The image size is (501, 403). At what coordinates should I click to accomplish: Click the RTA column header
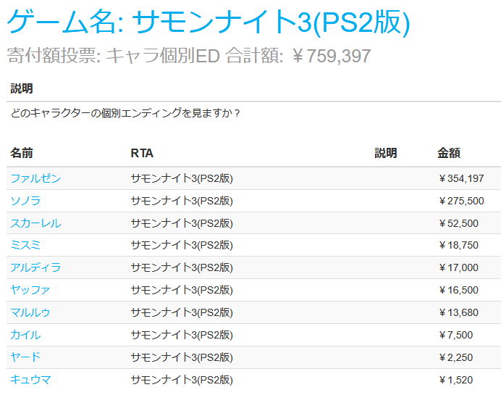pyautogui.click(x=142, y=153)
